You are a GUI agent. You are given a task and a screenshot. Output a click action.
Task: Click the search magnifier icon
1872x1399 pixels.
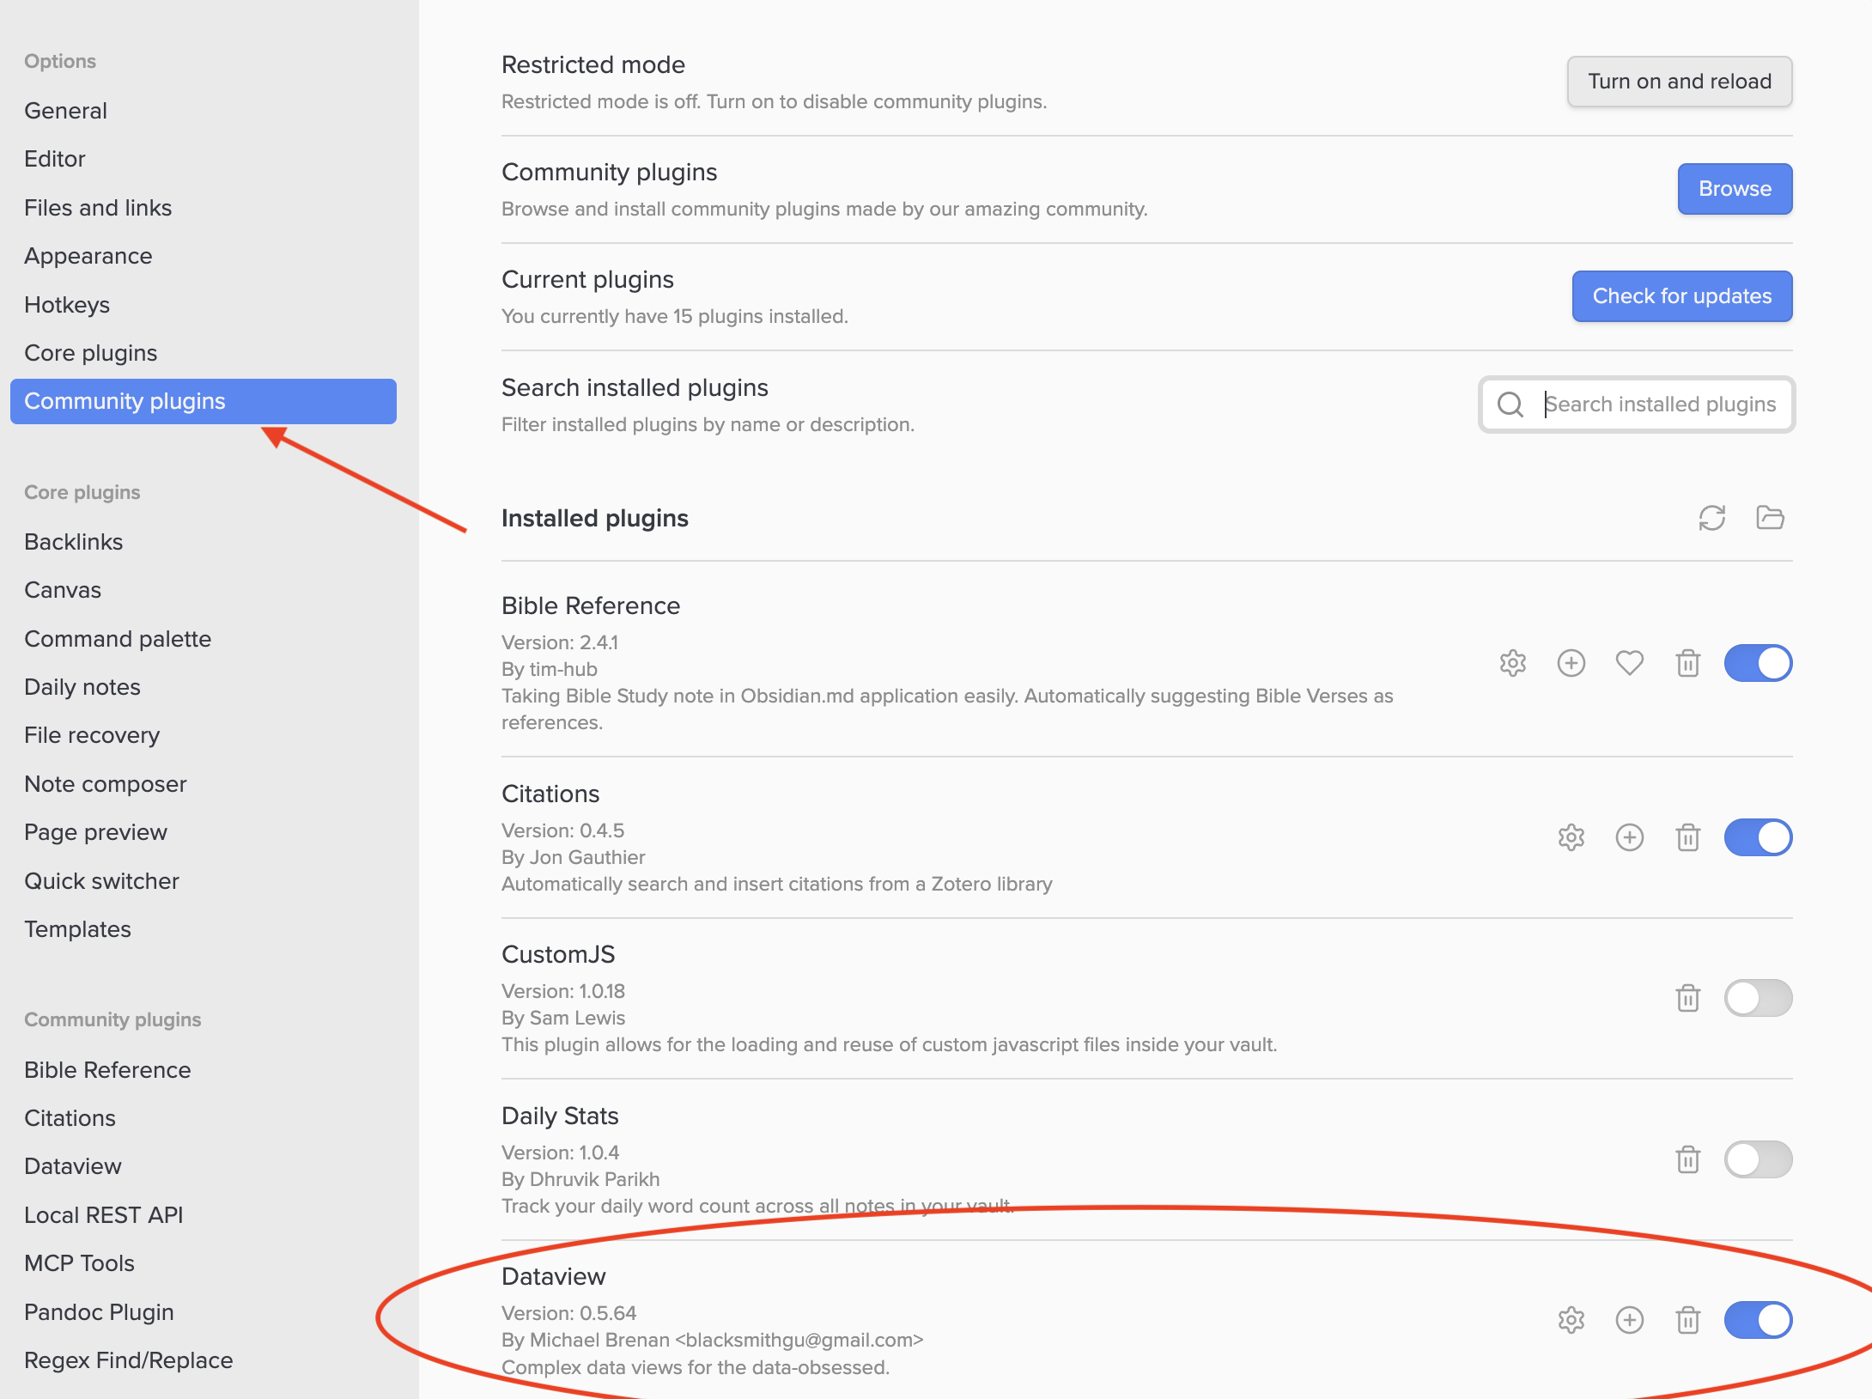click(x=1510, y=404)
